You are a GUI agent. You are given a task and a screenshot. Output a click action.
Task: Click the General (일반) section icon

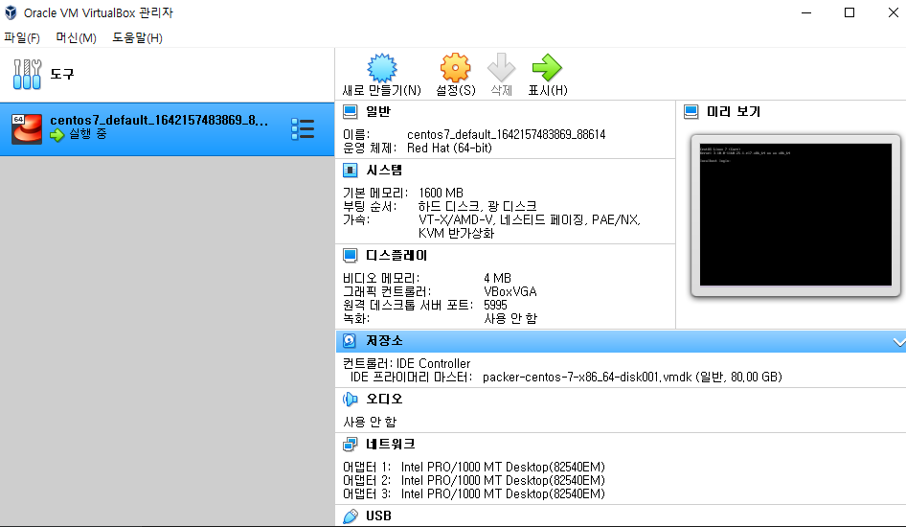pyautogui.click(x=350, y=111)
